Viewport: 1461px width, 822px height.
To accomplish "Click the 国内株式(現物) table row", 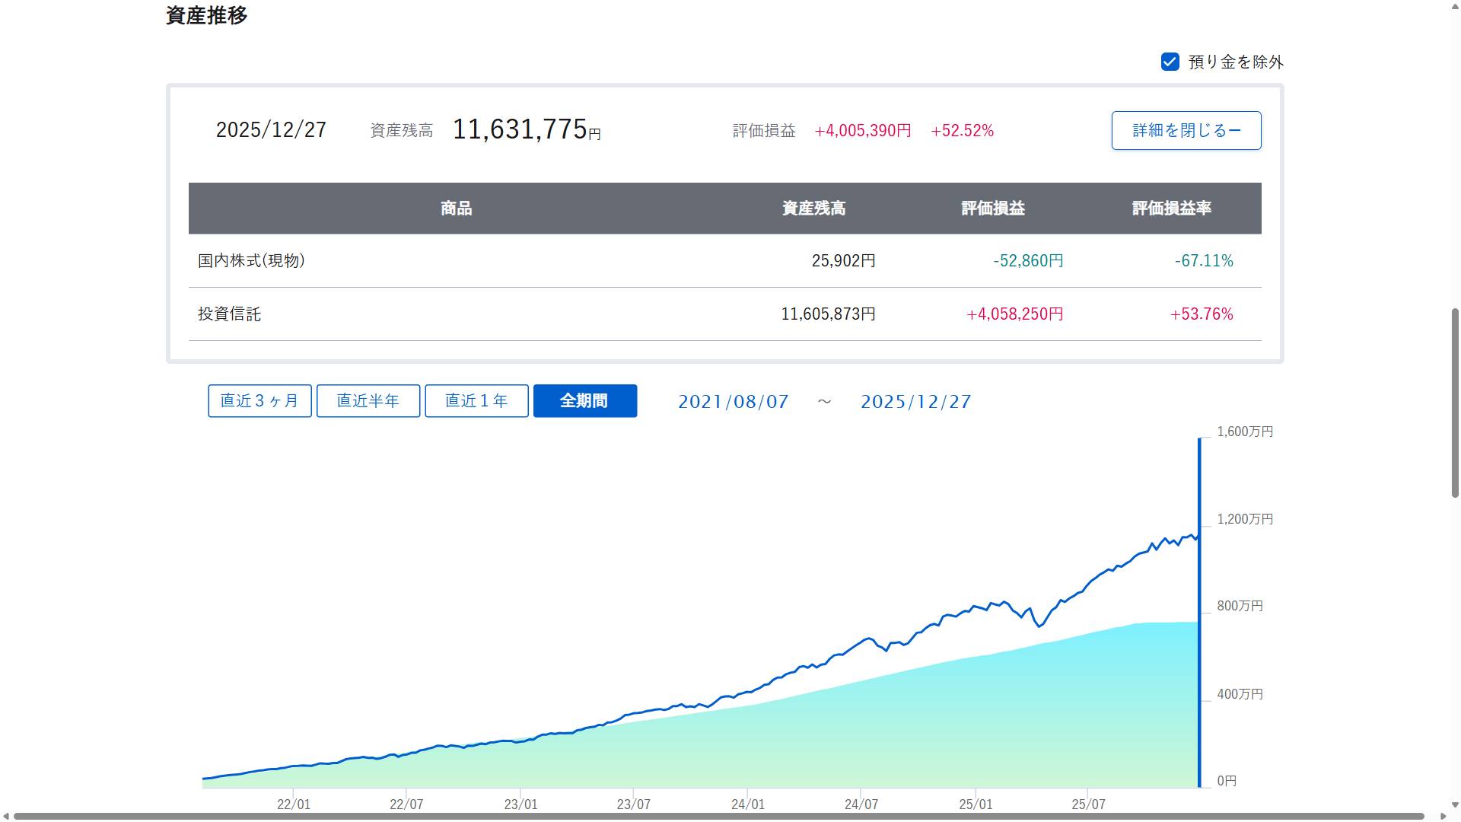I will point(251,261).
